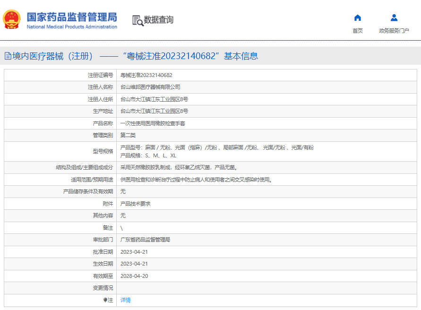Click management category value 第二类
This screenshot has width=421, height=310.
128,135
